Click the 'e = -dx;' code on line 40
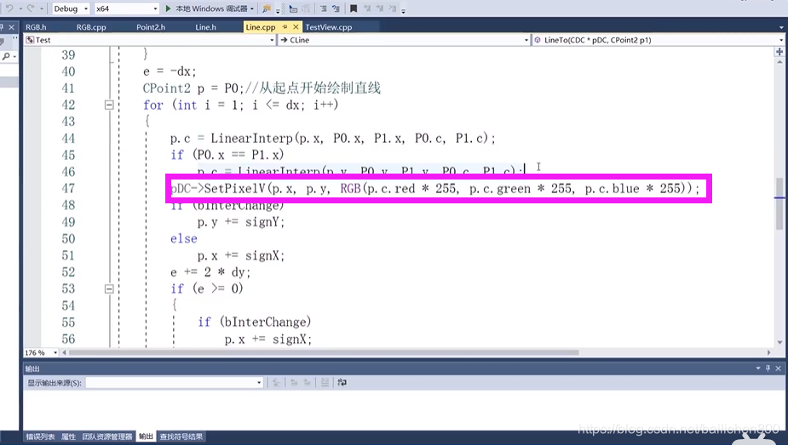 click(170, 71)
